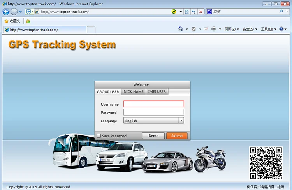Click the Refresh page icon

194,12
